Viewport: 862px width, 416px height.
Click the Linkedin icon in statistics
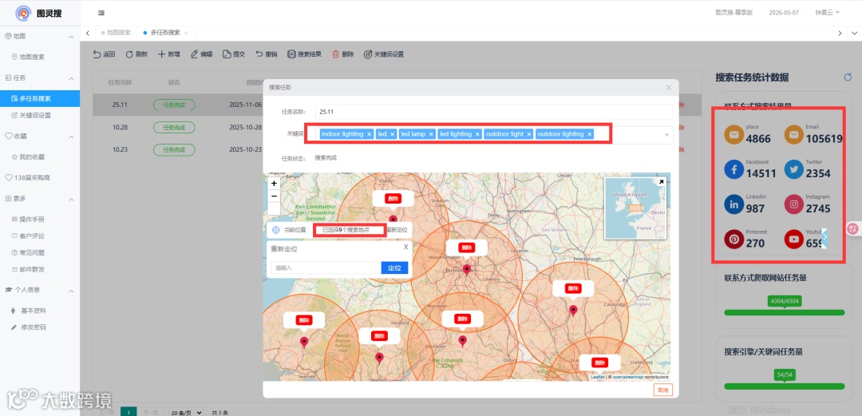click(734, 204)
